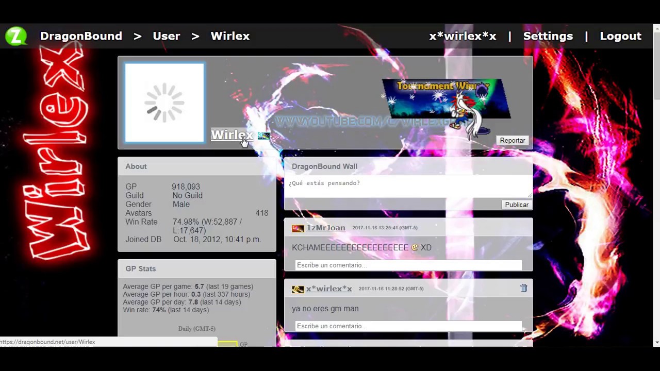This screenshot has width=660, height=371.
Task: Click the page scrollbar up arrow
Action: coord(656,28)
